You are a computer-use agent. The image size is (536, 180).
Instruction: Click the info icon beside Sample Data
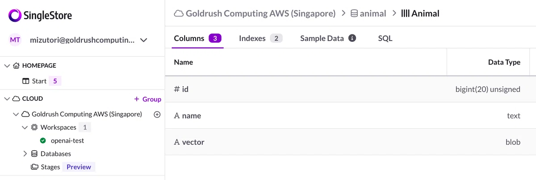(x=352, y=38)
